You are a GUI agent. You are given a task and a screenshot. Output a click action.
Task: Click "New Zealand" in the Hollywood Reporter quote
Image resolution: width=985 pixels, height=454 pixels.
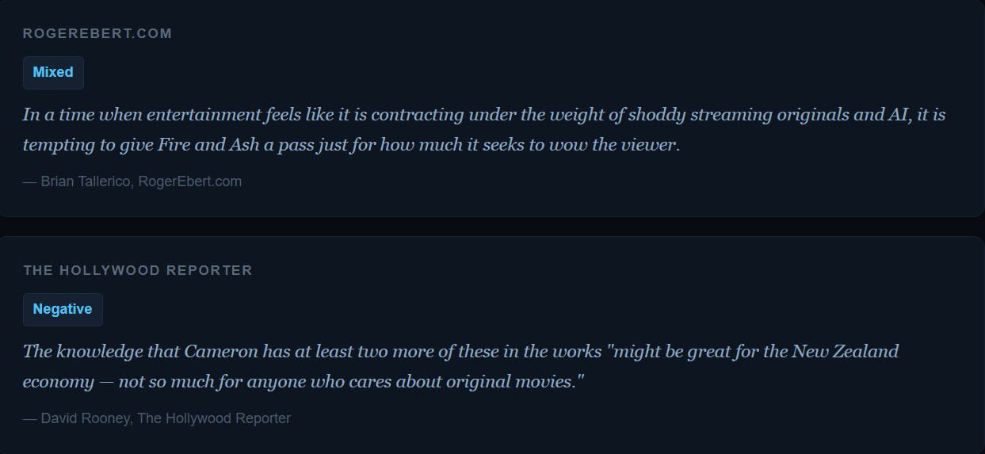846,351
